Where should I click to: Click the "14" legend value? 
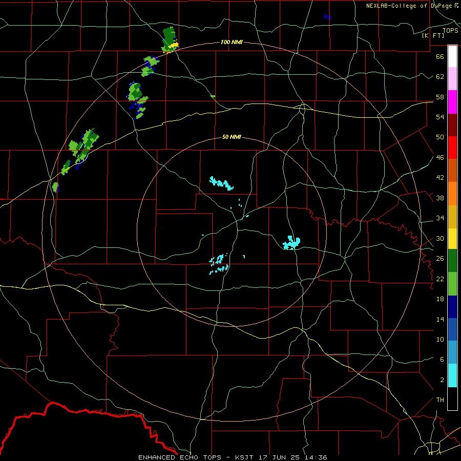coord(440,319)
